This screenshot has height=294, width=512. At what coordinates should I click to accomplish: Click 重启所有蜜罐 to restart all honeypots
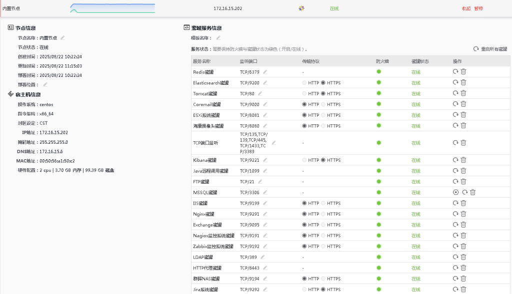490,49
